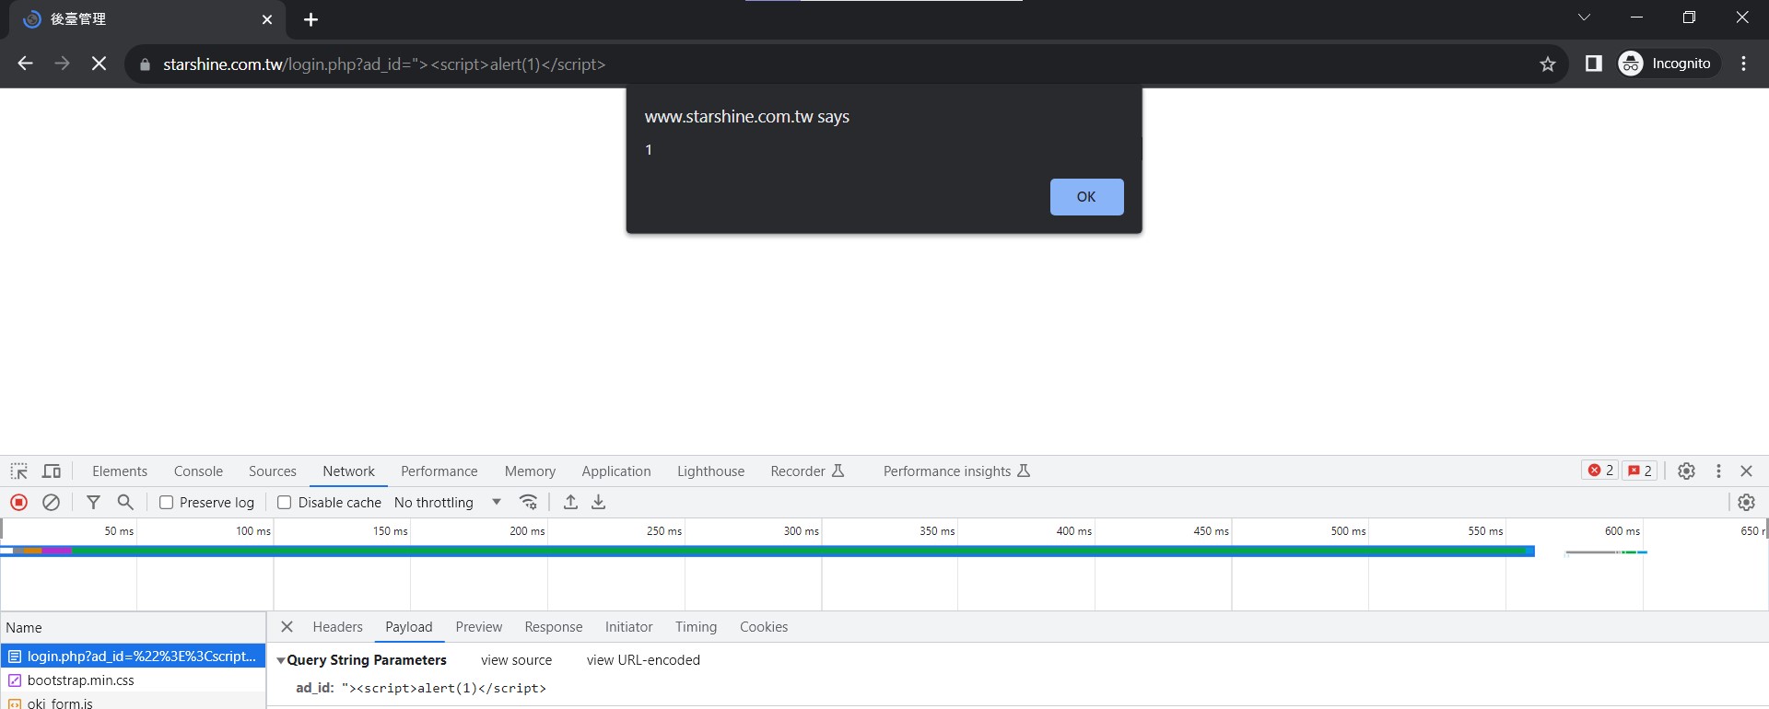Open the Memory panel
The height and width of the screenshot is (709, 1769).
[530, 471]
